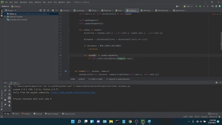Toggle soft-wrap in Run console

pos(9,94)
